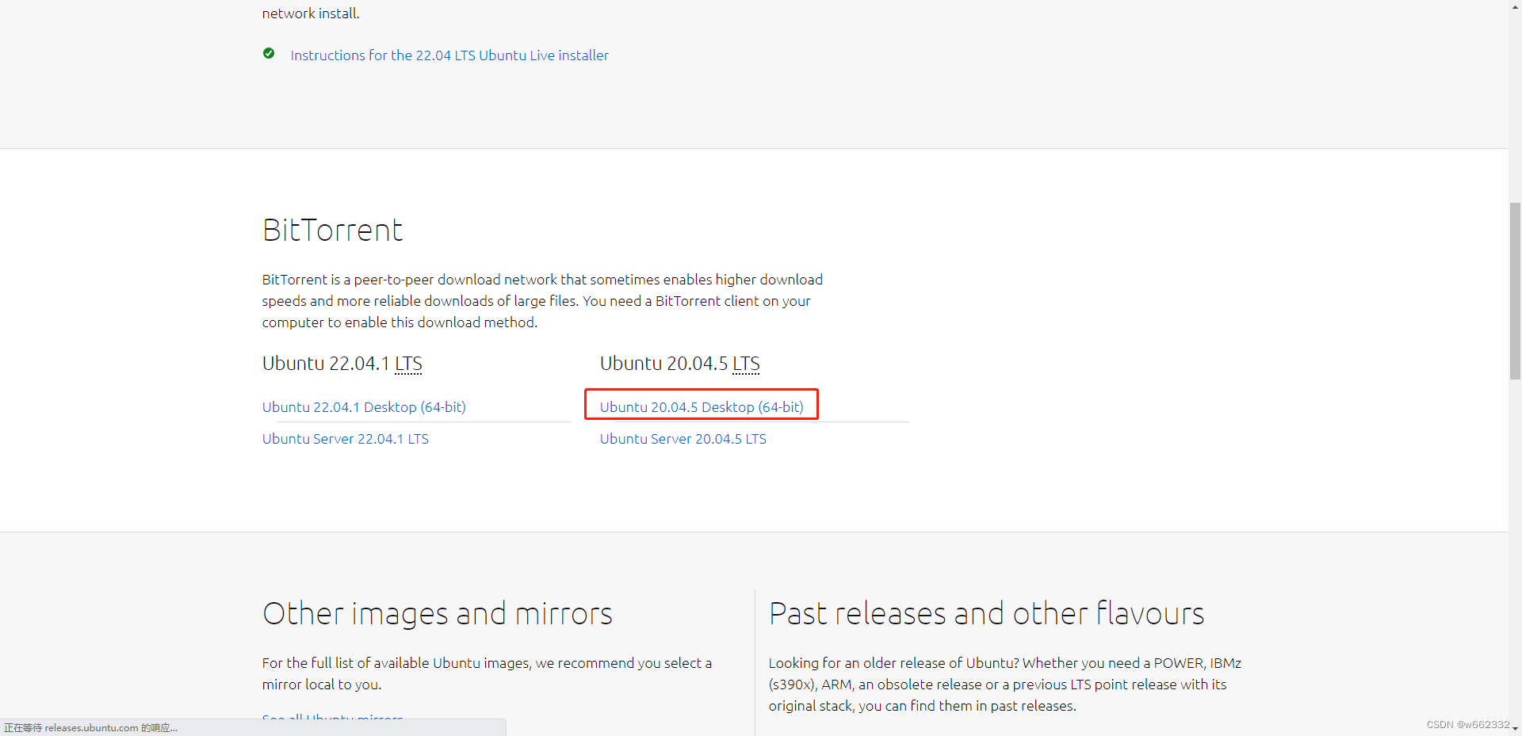Click the LTS abbreviation in the Ubuntu 22.04.1 heading
Image resolution: width=1522 pixels, height=736 pixels.
408,364
